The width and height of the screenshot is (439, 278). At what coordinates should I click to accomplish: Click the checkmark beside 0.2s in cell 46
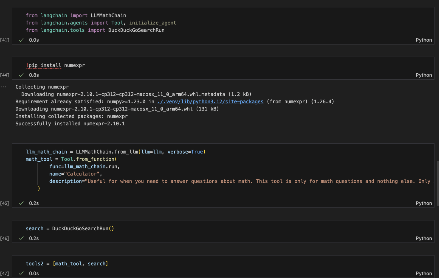[x=21, y=238]
